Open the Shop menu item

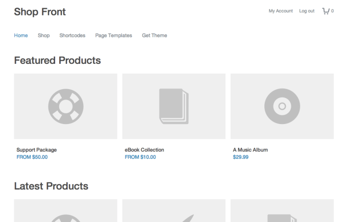[44, 35]
